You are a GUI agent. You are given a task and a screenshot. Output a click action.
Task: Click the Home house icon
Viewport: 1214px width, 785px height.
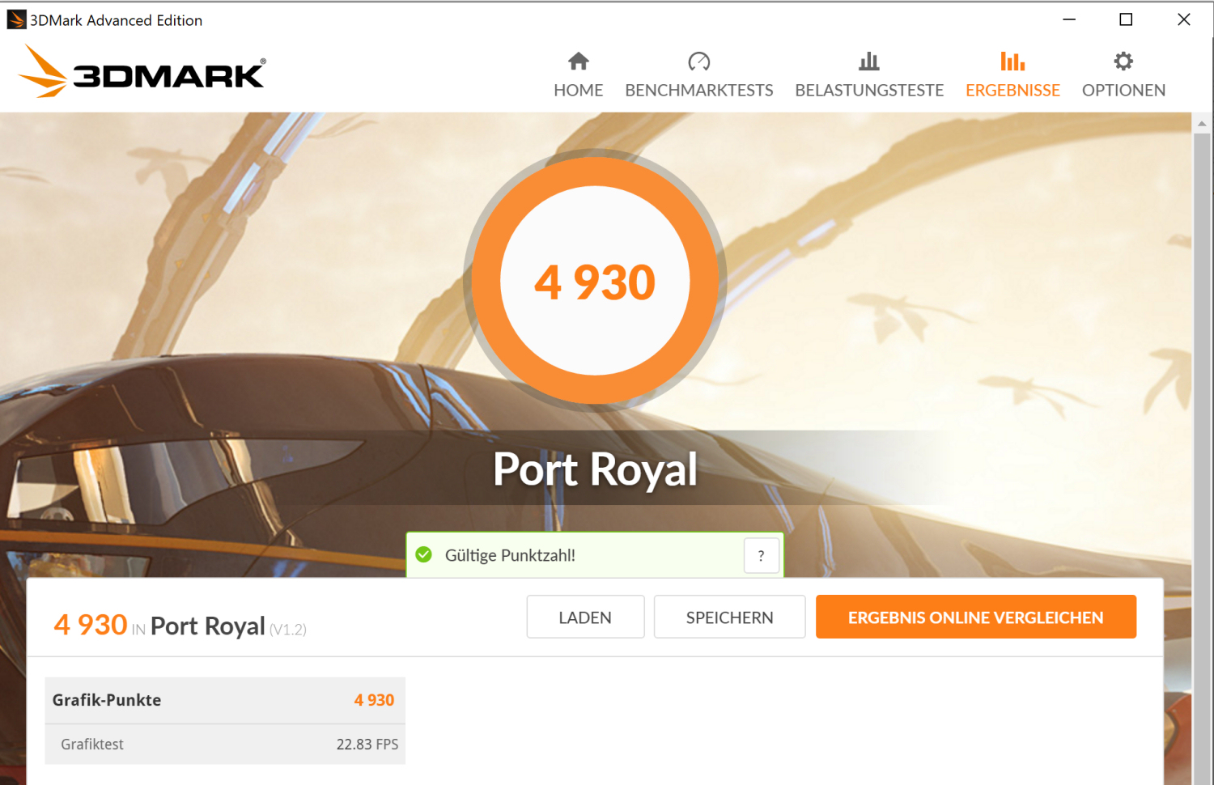[579, 61]
